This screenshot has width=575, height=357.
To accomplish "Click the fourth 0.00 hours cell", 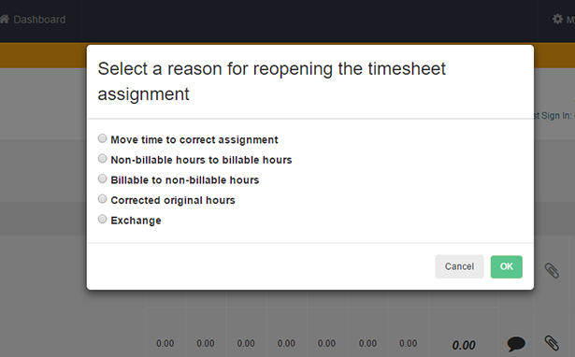I will pos(286,343).
